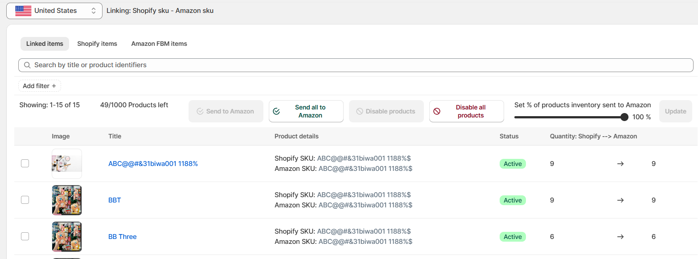Click the Status column header
Screen dimensions: 698x259
click(x=509, y=136)
